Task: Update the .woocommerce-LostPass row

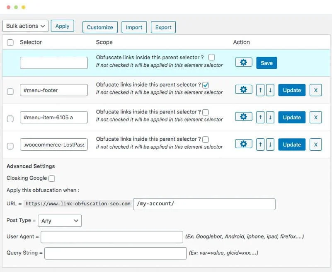Action: pos(292,144)
